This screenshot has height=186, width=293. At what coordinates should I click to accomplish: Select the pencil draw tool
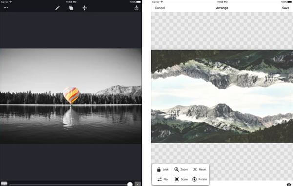[57, 8]
